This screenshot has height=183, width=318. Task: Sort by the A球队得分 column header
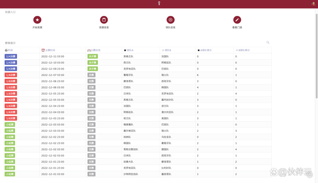206,50
